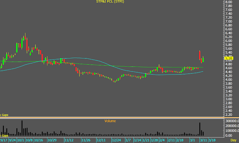Click the 3/1 date label
Image resolution: width=239 pixels, height=143 pixels.
[x=192, y=140]
